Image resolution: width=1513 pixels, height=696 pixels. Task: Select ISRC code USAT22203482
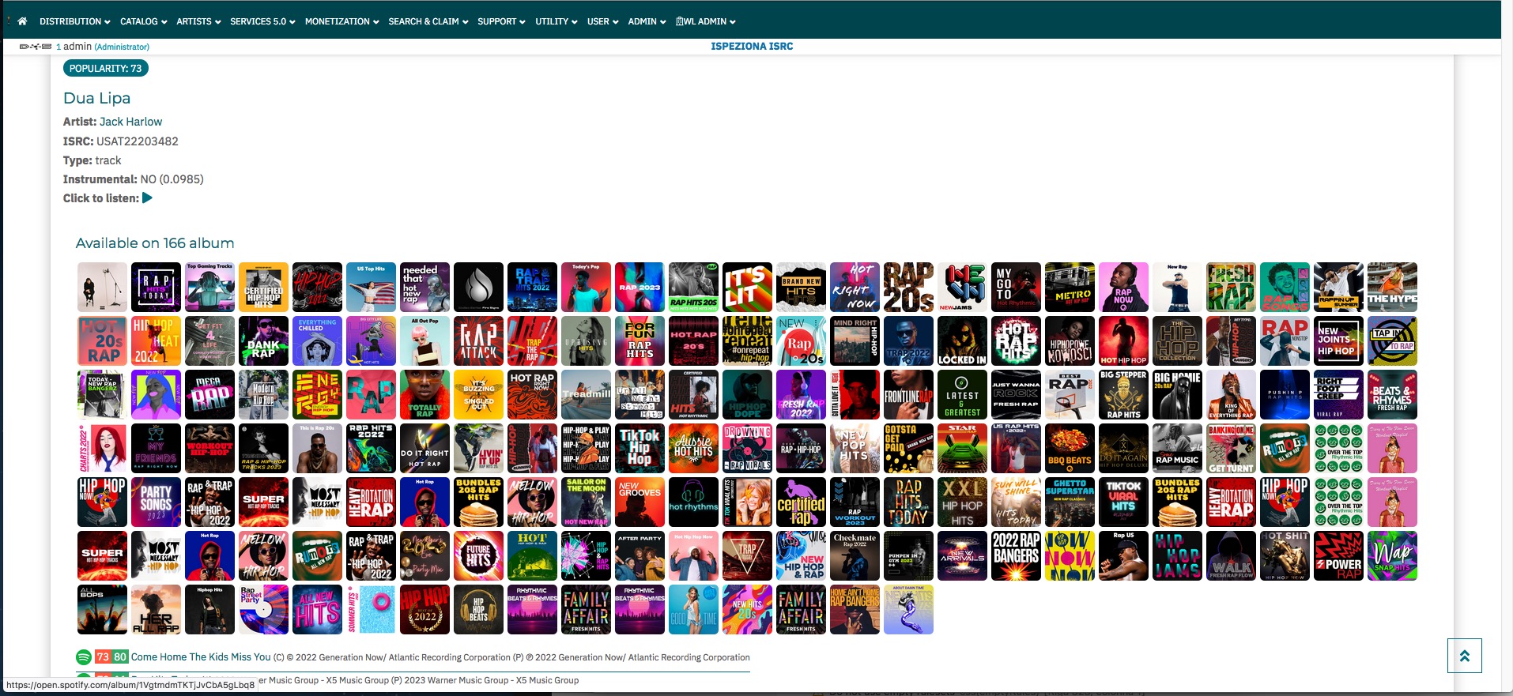coord(138,141)
